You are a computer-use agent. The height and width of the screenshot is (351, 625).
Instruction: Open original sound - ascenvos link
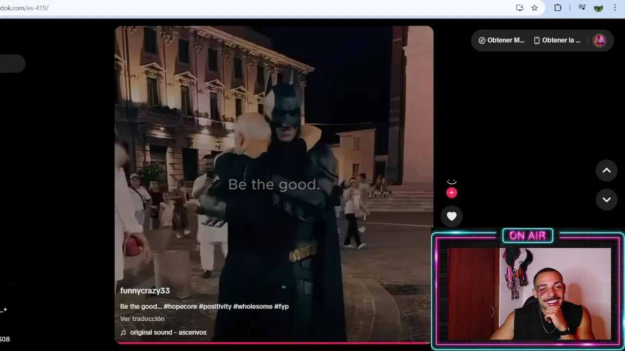(168, 332)
